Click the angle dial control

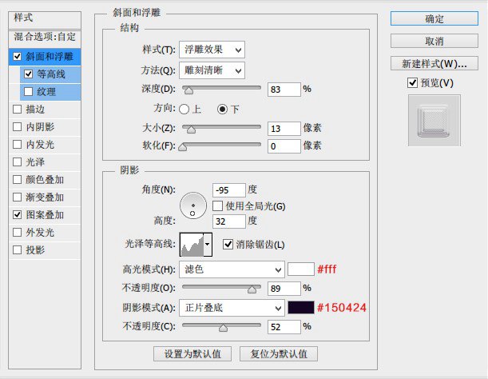point(193,205)
